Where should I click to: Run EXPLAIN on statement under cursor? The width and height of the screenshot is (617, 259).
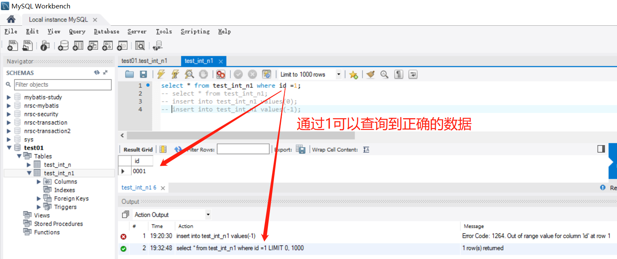pos(190,74)
